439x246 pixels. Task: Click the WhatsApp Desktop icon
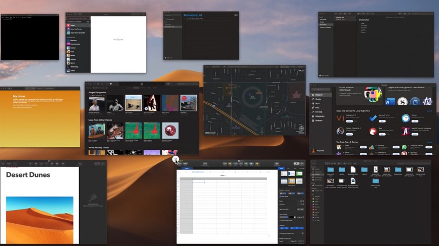coord(405,147)
